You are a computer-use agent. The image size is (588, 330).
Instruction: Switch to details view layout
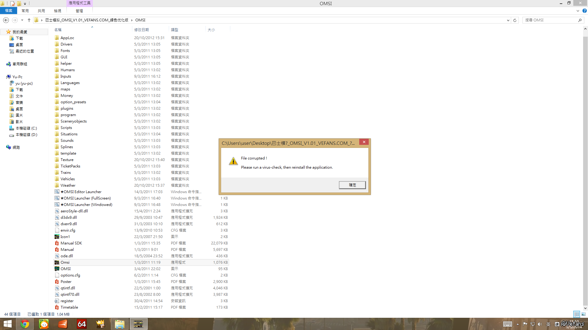point(577,314)
